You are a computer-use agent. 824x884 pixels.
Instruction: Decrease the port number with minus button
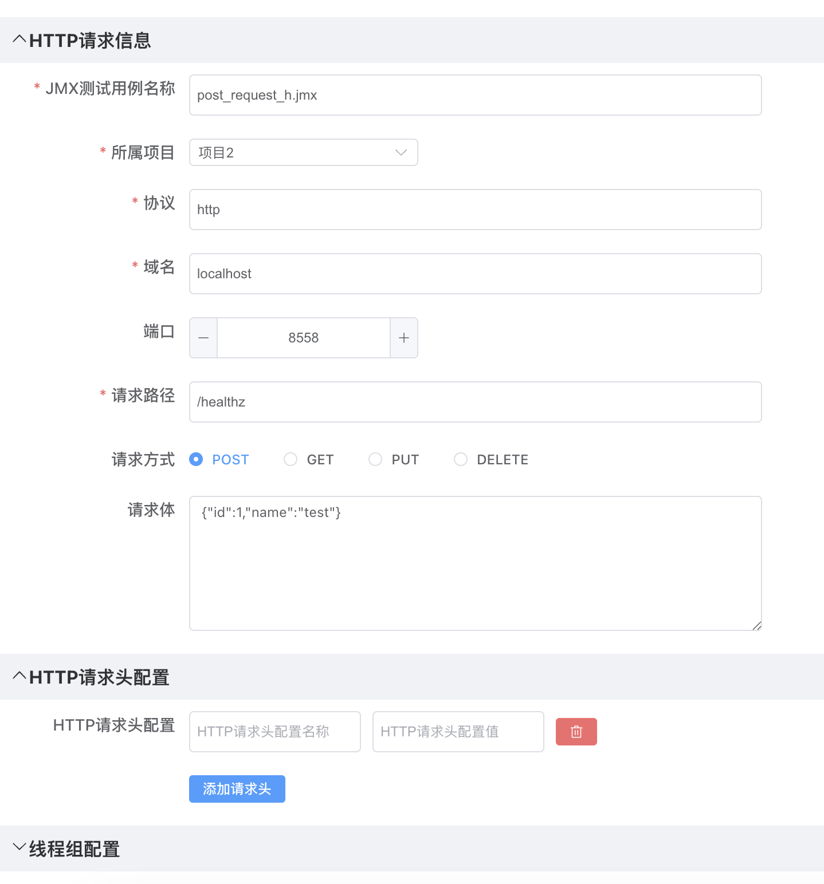click(x=203, y=338)
